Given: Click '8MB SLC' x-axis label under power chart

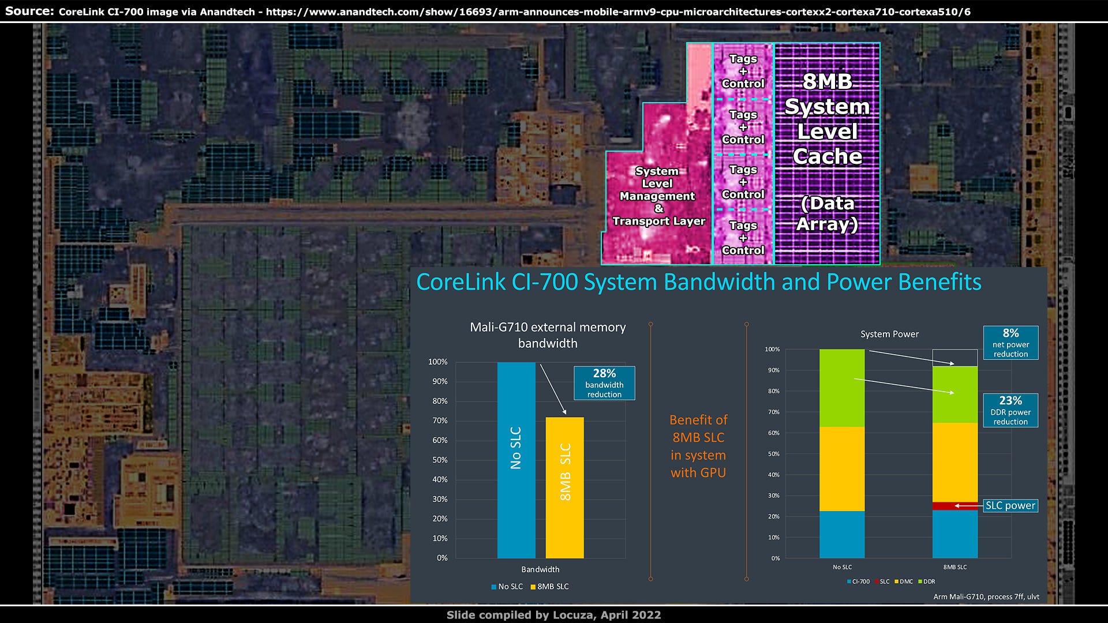Looking at the screenshot, I should click(x=955, y=567).
